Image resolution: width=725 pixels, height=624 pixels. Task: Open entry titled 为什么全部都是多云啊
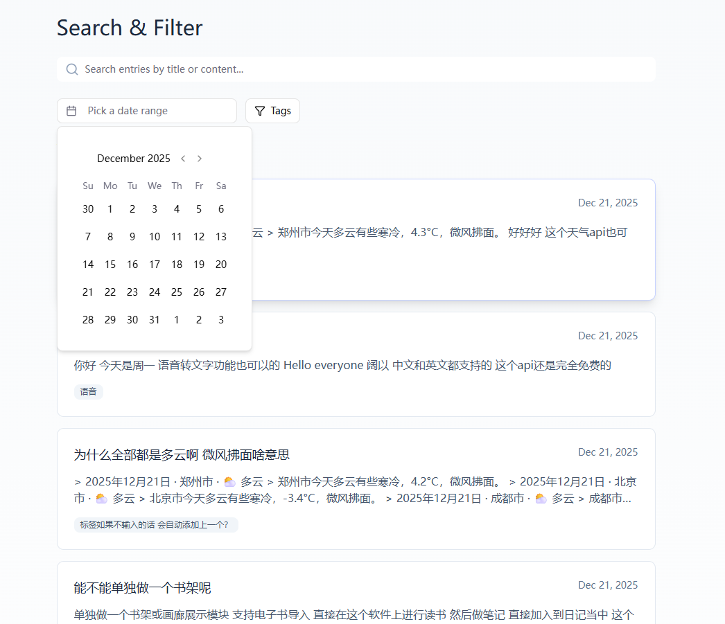[182, 455]
